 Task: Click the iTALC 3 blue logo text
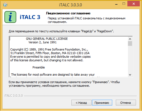tap(30, 17)
